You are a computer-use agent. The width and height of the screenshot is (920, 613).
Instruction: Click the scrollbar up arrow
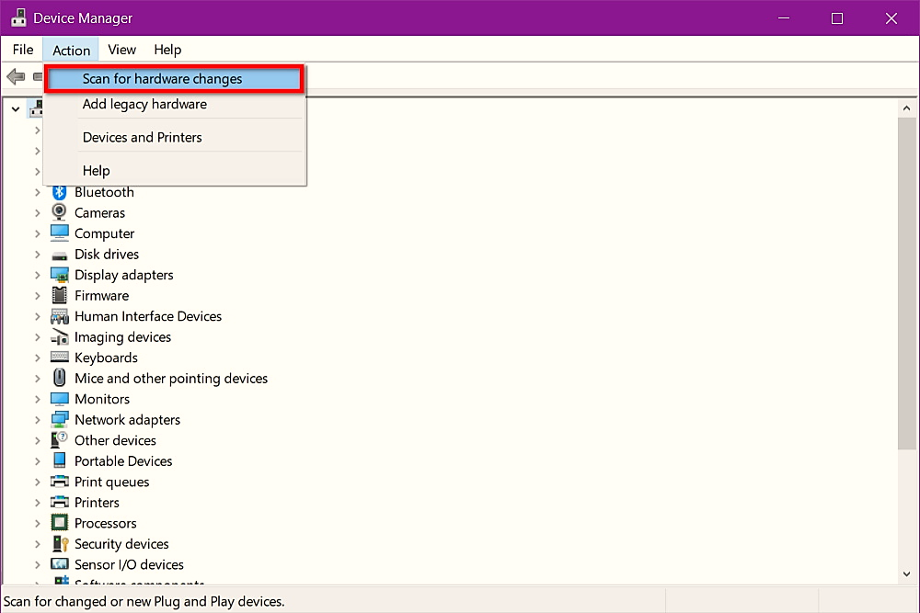click(x=906, y=108)
